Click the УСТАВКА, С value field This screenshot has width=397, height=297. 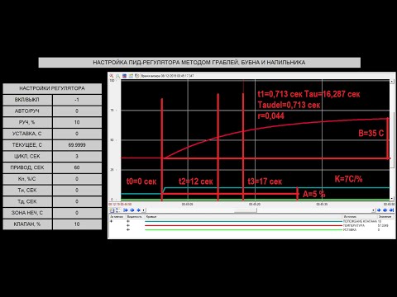(x=77, y=134)
